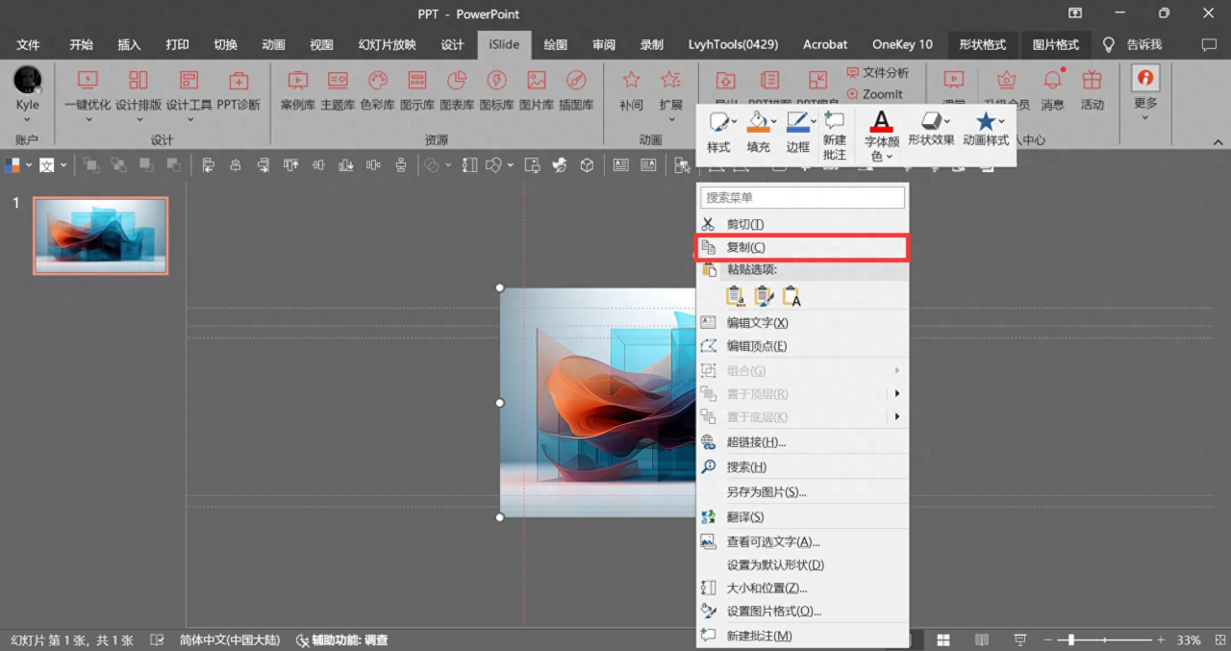Collapse the ribbon

pyautogui.click(x=1218, y=142)
